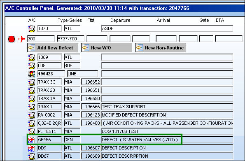Click TEST TRAX SUPPORT description

pyautogui.click(x=167, y=107)
